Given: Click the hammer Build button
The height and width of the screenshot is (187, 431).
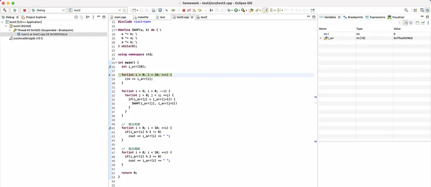Looking at the screenshot, I should [5, 10].
